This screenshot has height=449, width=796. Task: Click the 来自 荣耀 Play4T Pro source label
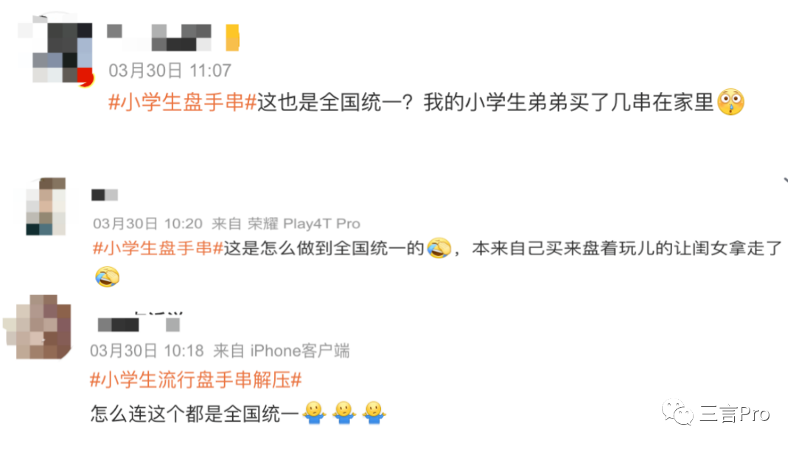point(286,224)
